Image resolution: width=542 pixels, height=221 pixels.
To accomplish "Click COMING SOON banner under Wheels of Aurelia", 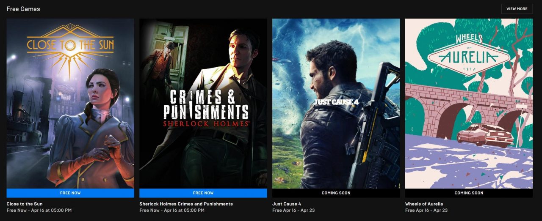I will 469,193.
